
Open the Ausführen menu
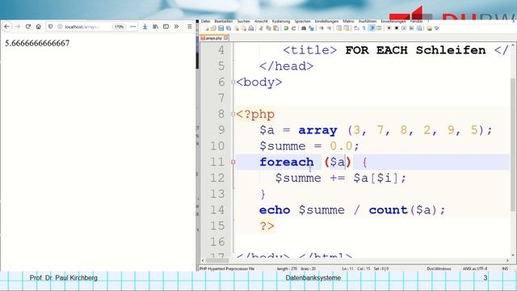(368, 21)
